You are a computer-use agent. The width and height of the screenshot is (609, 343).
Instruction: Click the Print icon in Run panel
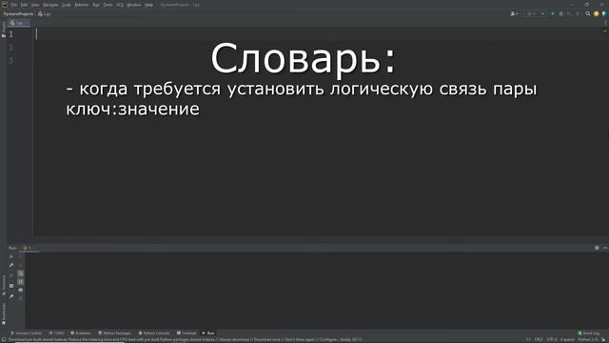tap(21, 290)
